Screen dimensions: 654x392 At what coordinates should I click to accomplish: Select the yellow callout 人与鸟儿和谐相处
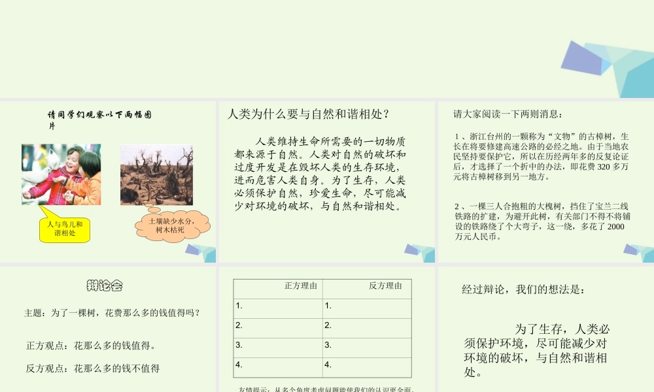[x=65, y=229]
